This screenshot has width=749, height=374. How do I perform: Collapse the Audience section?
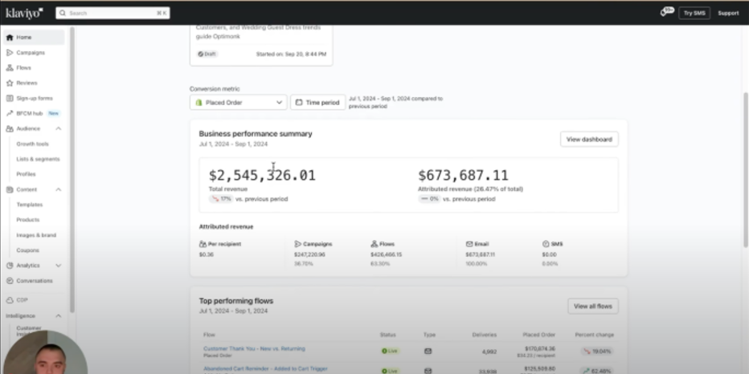[x=59, y=128]
